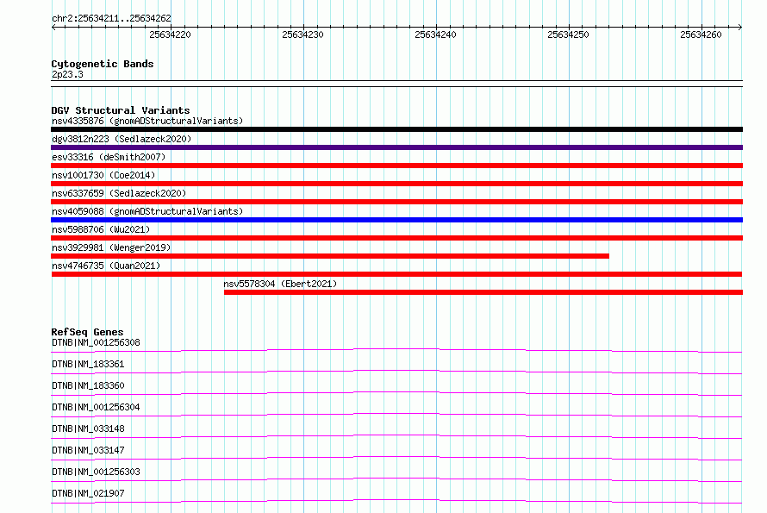Image resolution: width=767 pixels, height=513 pixels.
Task: Select the Cytogenetic Bands track title
Action: (x=103, y=64)
